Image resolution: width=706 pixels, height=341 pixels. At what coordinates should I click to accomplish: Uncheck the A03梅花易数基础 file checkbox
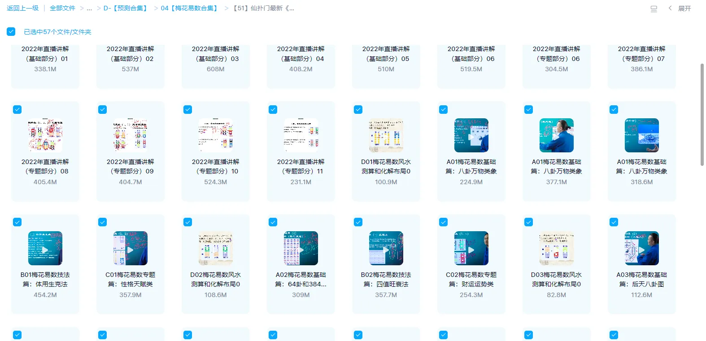(614, 222)
